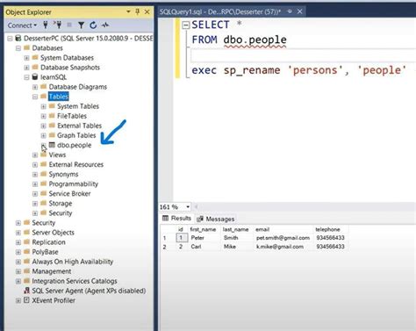Click on dbo.people text in the query
The image size is (416, 331).
[255, 40]
